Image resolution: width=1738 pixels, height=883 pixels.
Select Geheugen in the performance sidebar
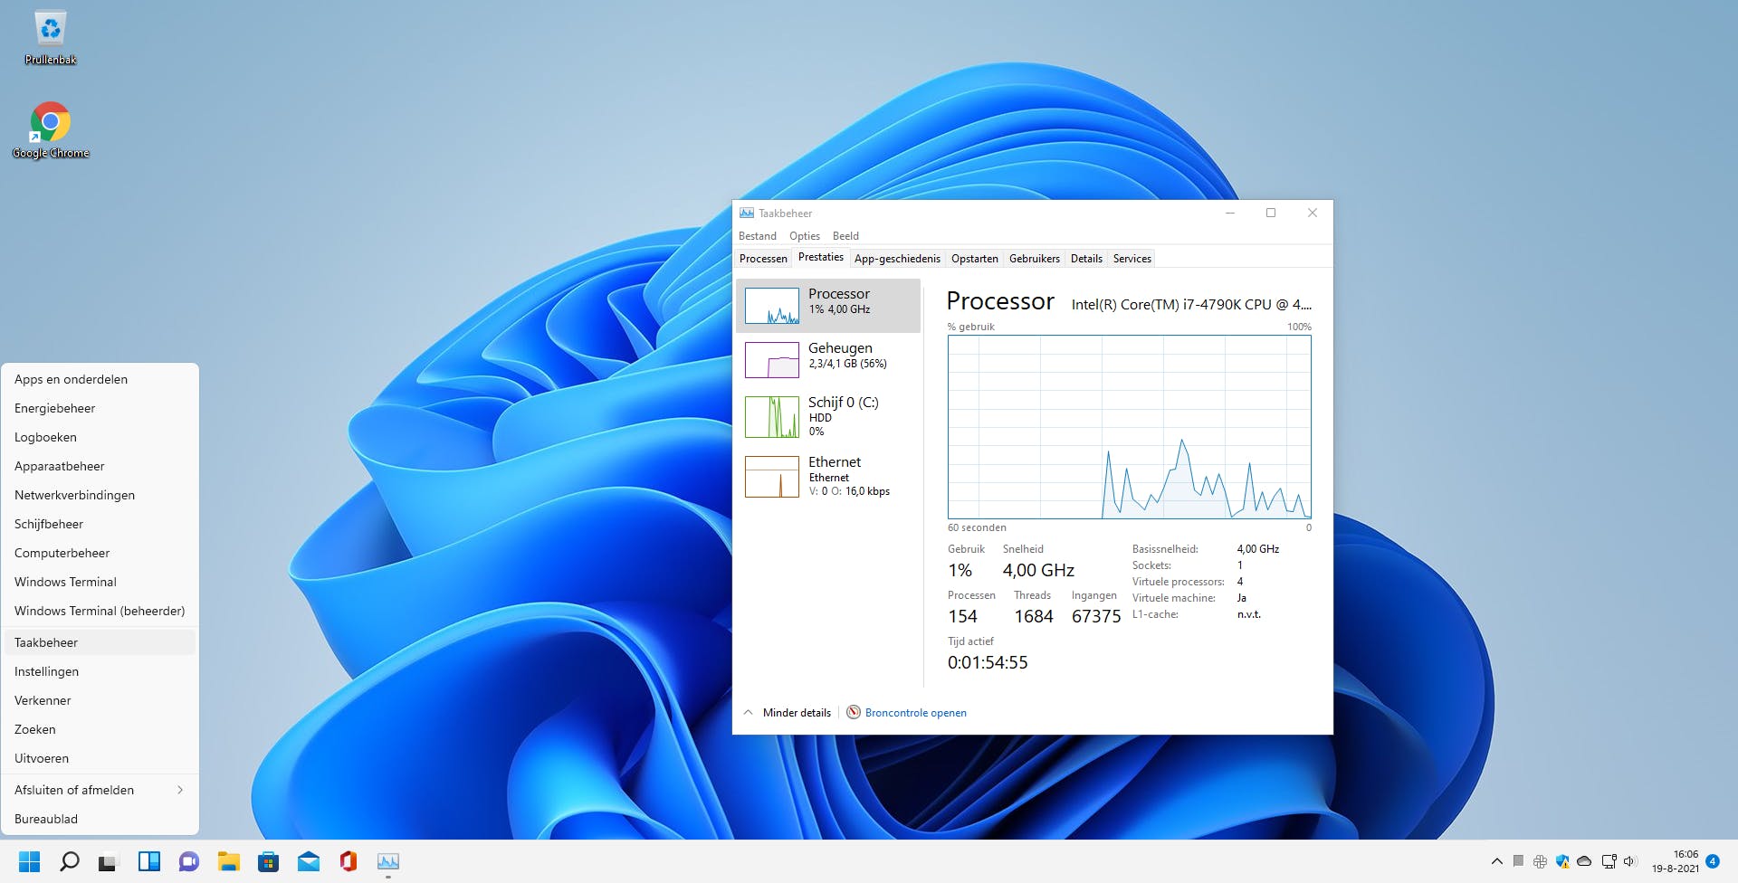[x=828, y=360]
